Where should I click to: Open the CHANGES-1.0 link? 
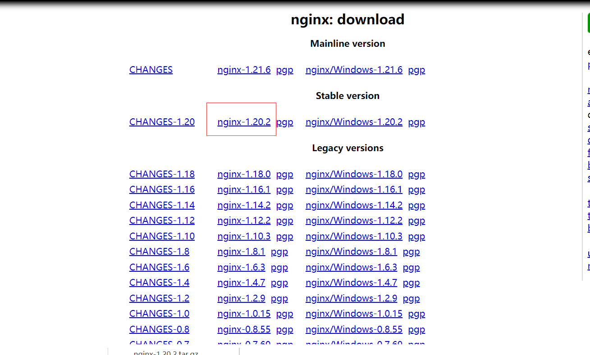point(159,314)
